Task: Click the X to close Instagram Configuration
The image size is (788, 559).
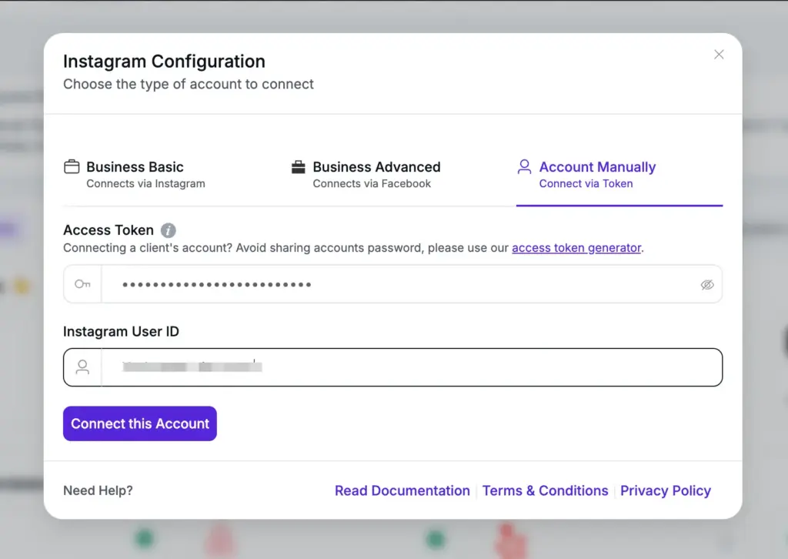Action: (x=719, y=54)
